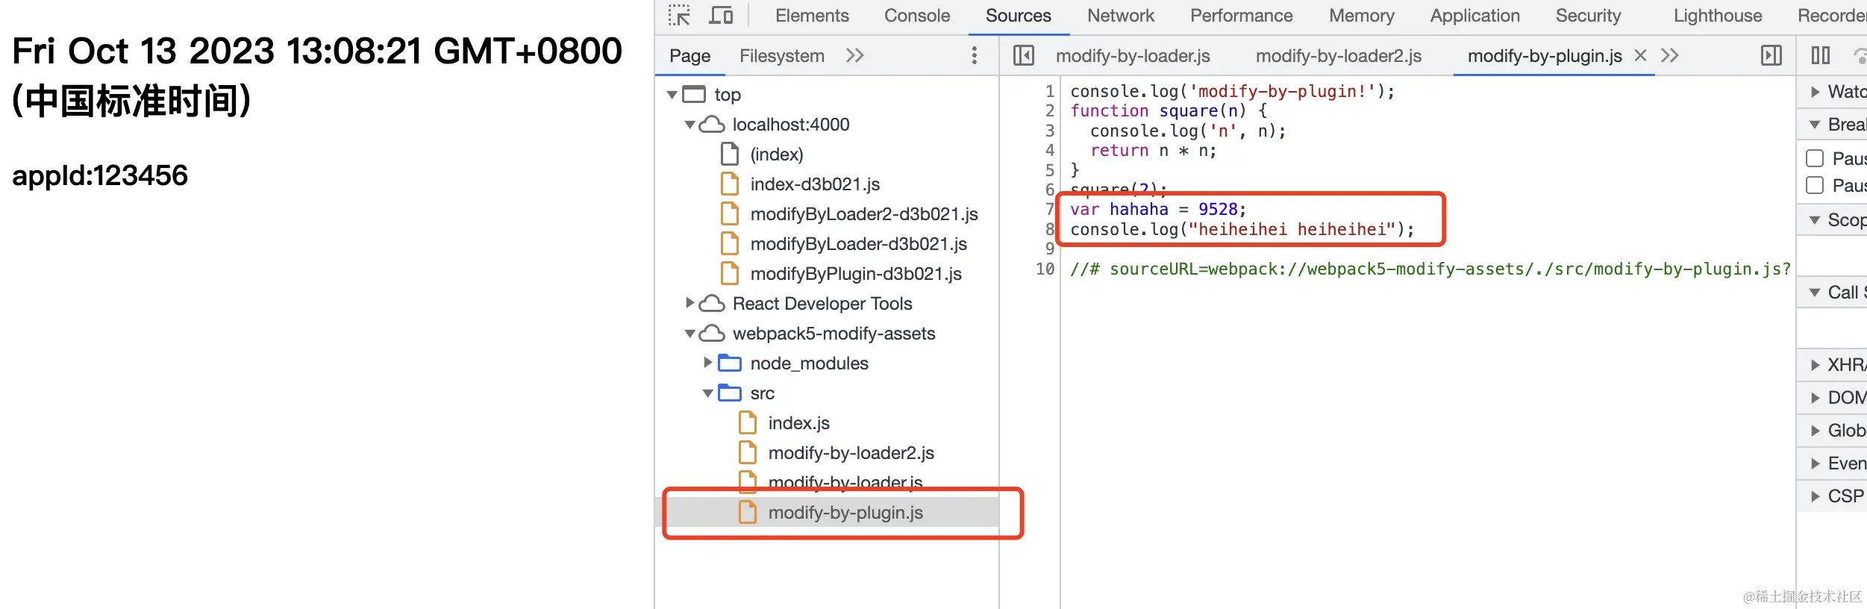This screenshot has height=609, width=1867.
Task: Click the sourceURL comment on line 10
Action: (1430, 269)
